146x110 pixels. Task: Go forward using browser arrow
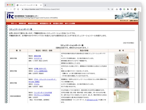coord(11,9)
